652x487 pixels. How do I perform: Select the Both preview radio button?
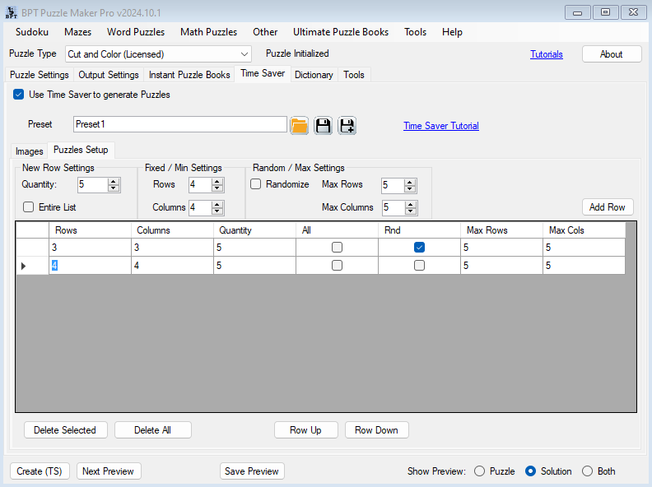pos(587,471)
